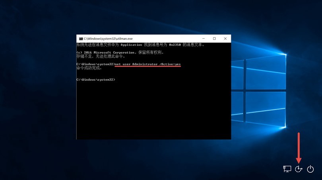Click the network connection icon on the lock screen
This screenshot has height=180, width=322.
pyautogui.click(x=287, y=169)
